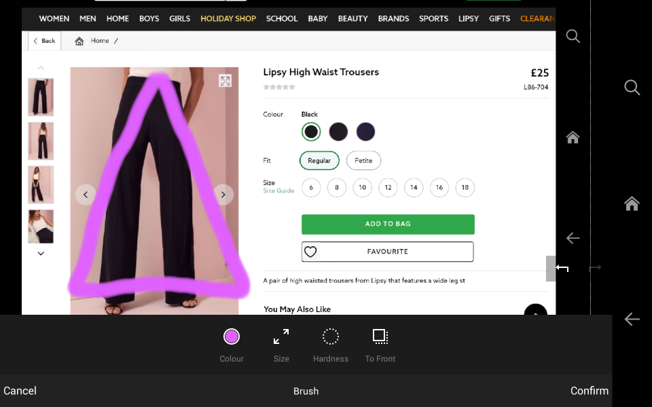Open the HOLIDAY SHOP menu
Viewport: 652px width, 407px height.
click(228, 19)
